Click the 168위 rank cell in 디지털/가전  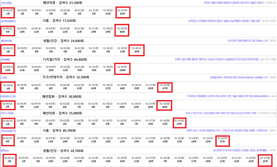pos(122,70)
